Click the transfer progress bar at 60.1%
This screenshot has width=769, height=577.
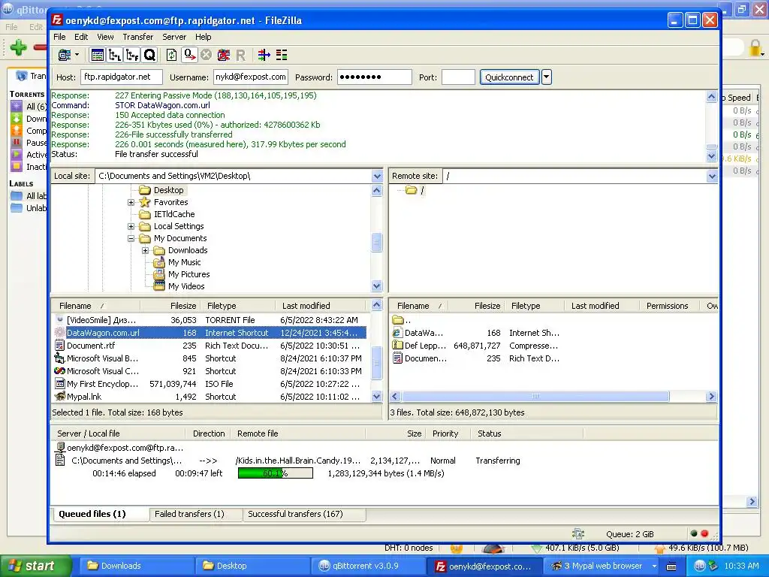pos(276,473)
